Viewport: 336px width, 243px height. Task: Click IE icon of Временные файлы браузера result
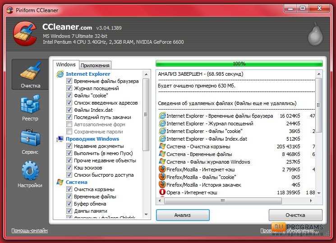162,116
